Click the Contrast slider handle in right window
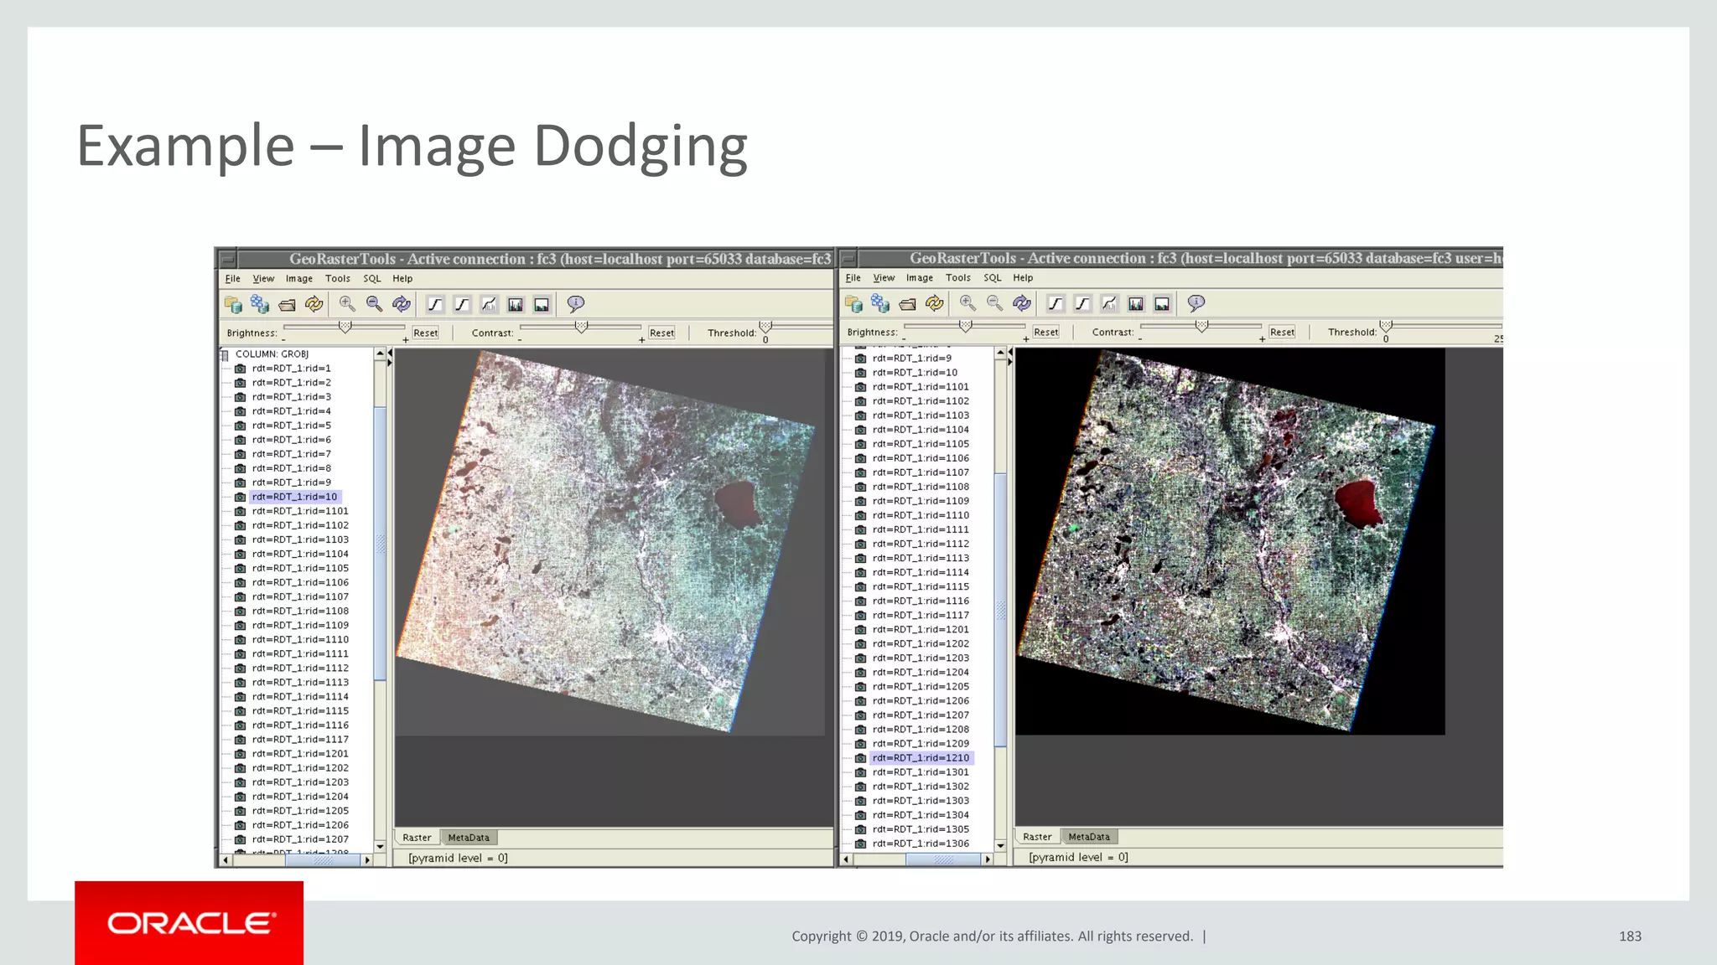Viewport: 1717px width, 965px height. (1201, 325)
